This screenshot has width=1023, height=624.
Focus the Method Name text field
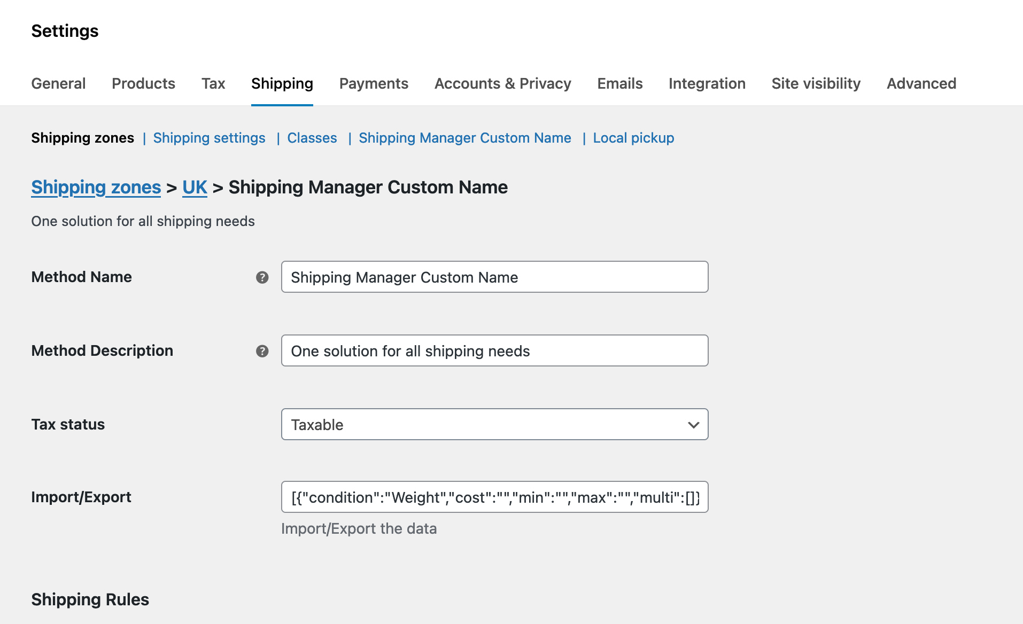[494, 277]
